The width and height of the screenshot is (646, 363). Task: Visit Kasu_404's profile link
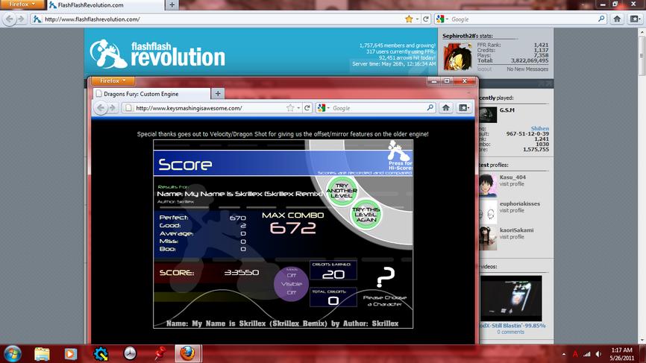[512, 184]
